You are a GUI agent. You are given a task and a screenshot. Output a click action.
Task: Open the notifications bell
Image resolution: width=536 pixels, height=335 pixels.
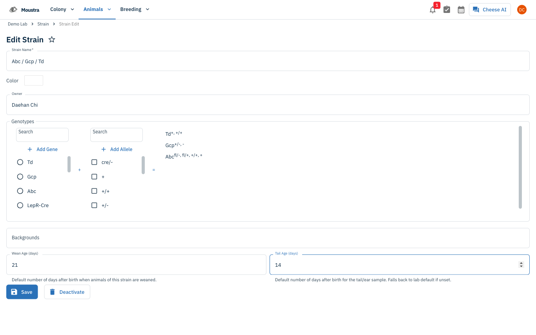coord(433,10)
